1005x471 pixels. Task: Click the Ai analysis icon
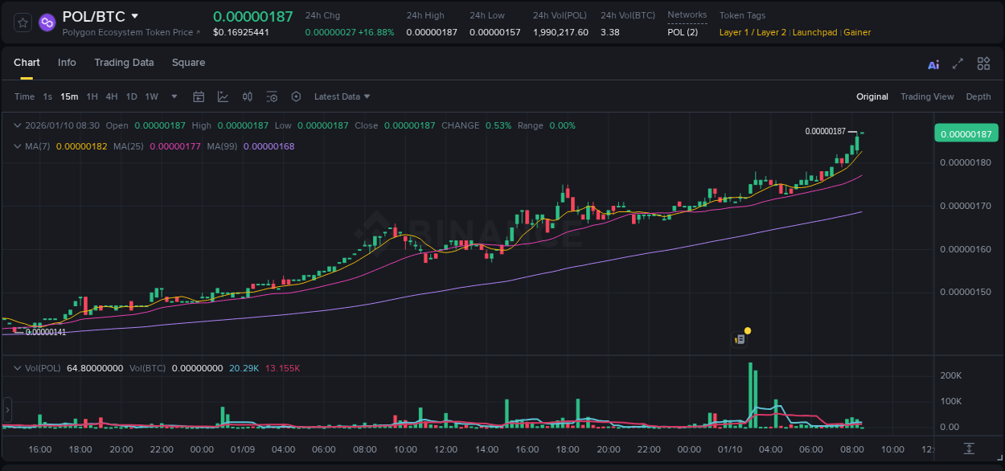[x=933, y=63]
